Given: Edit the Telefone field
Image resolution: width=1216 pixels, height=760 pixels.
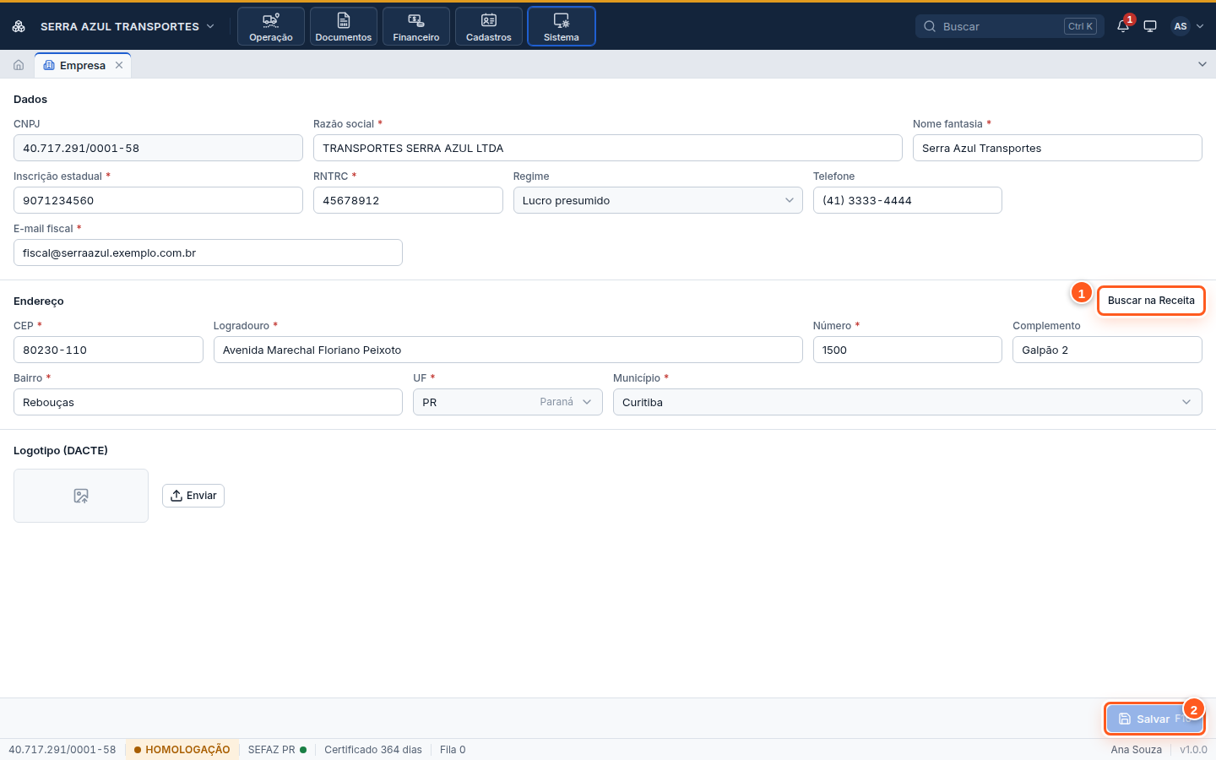Looking at the screenshot, I should 908,200.
